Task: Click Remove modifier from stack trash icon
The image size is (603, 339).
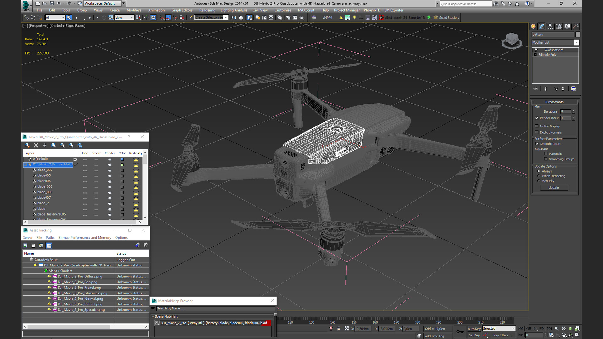Action: tap(563, 89)
